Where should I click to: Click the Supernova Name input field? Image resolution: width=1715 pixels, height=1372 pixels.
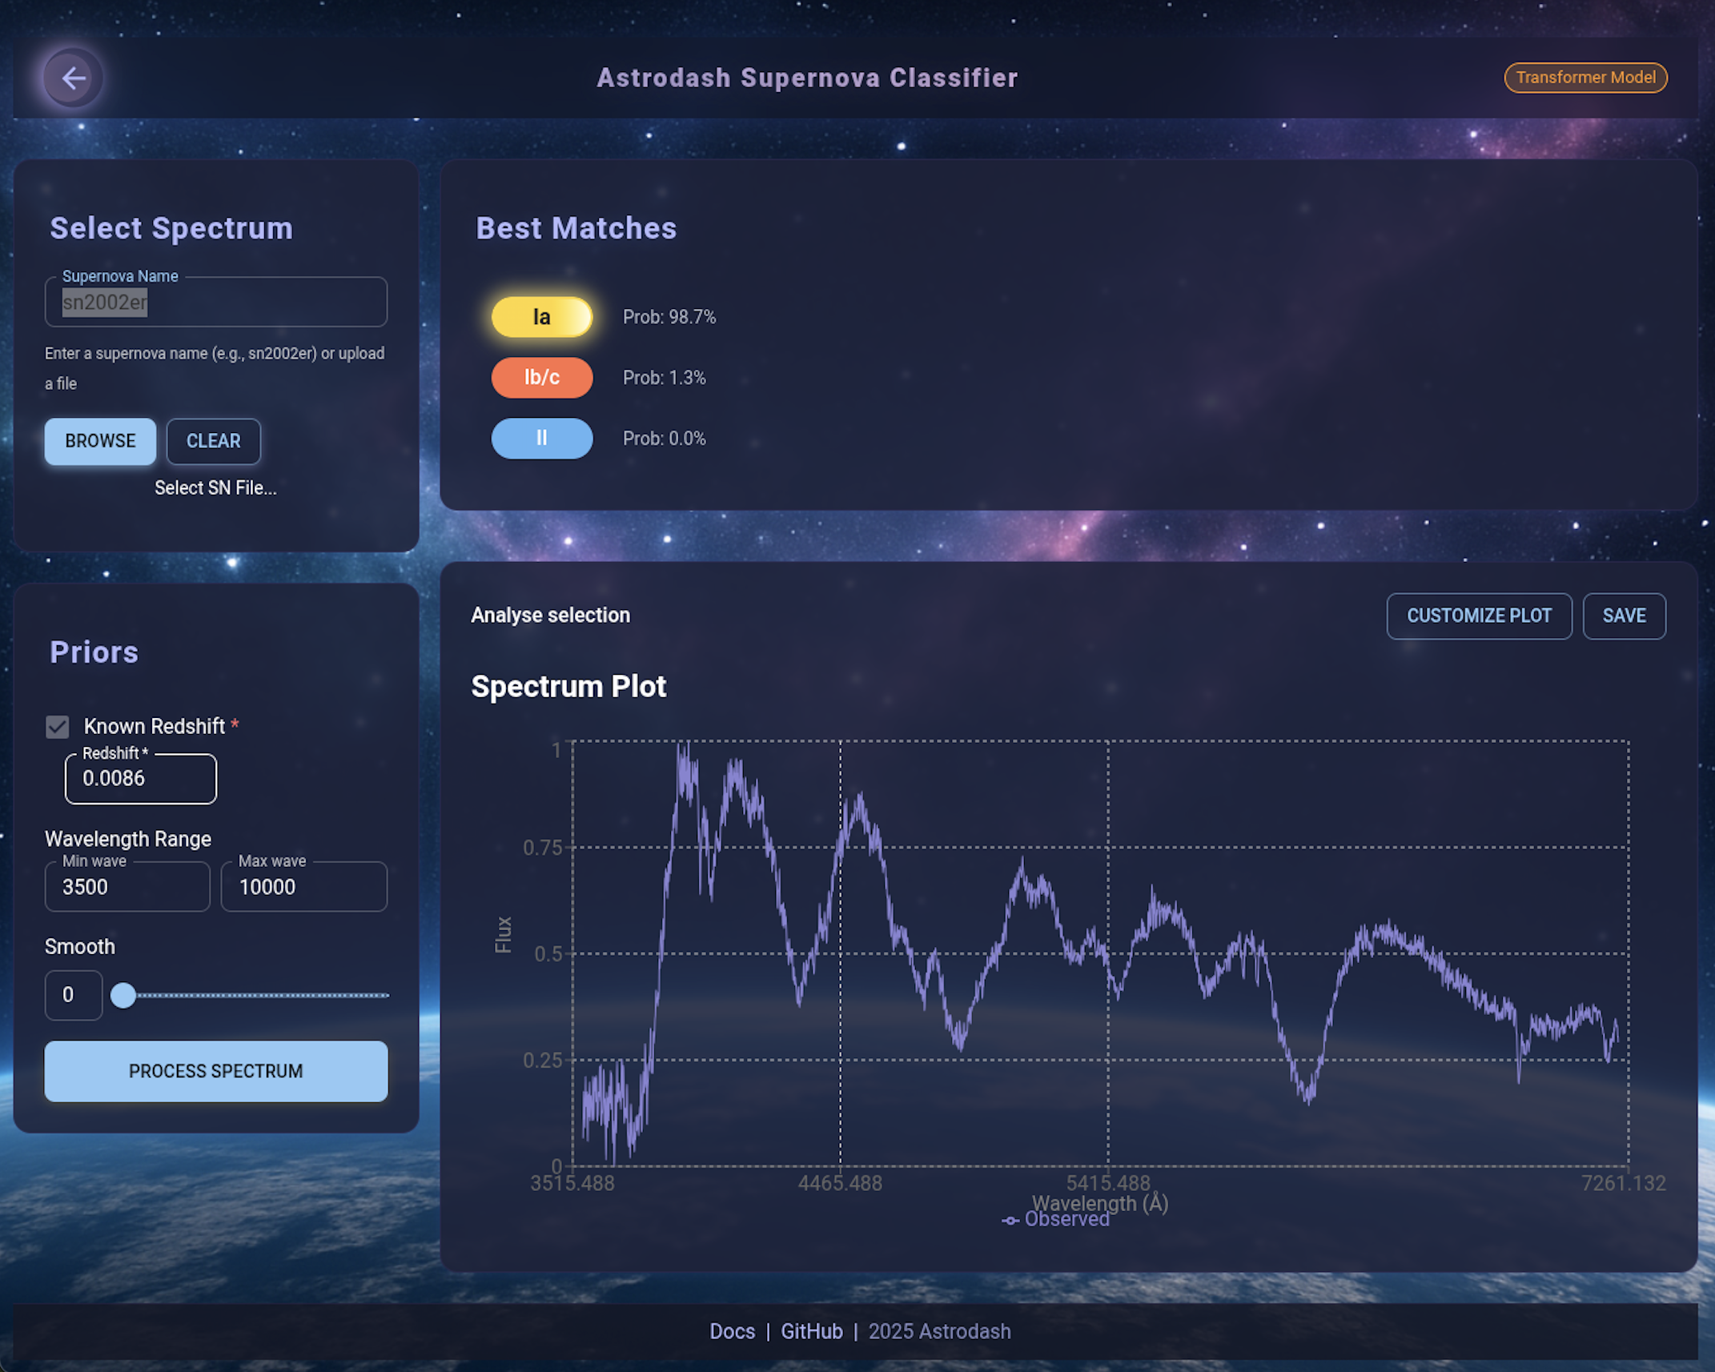(216, 303)
